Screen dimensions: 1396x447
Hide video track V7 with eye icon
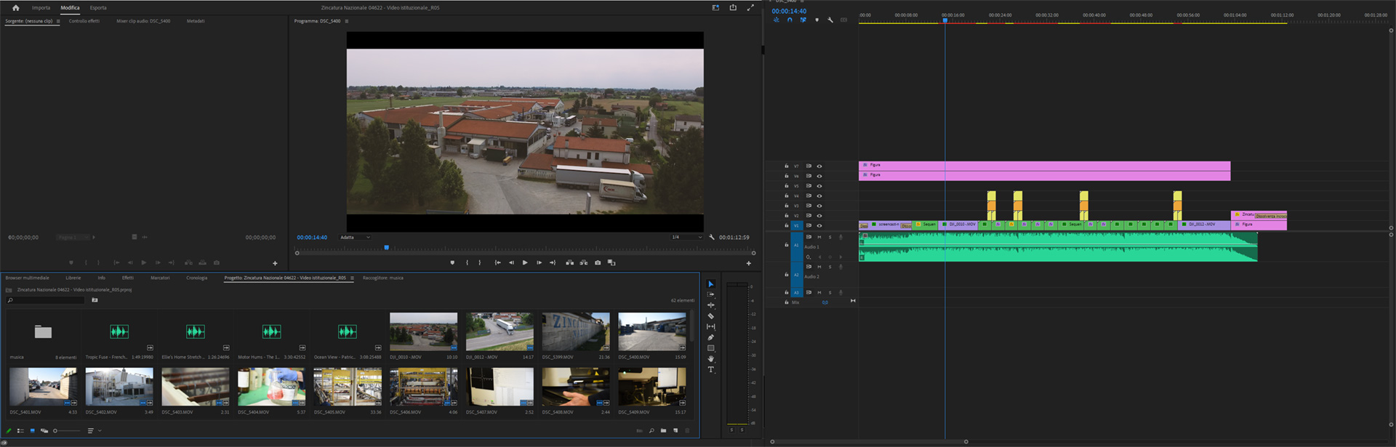(x=819, y=166)
